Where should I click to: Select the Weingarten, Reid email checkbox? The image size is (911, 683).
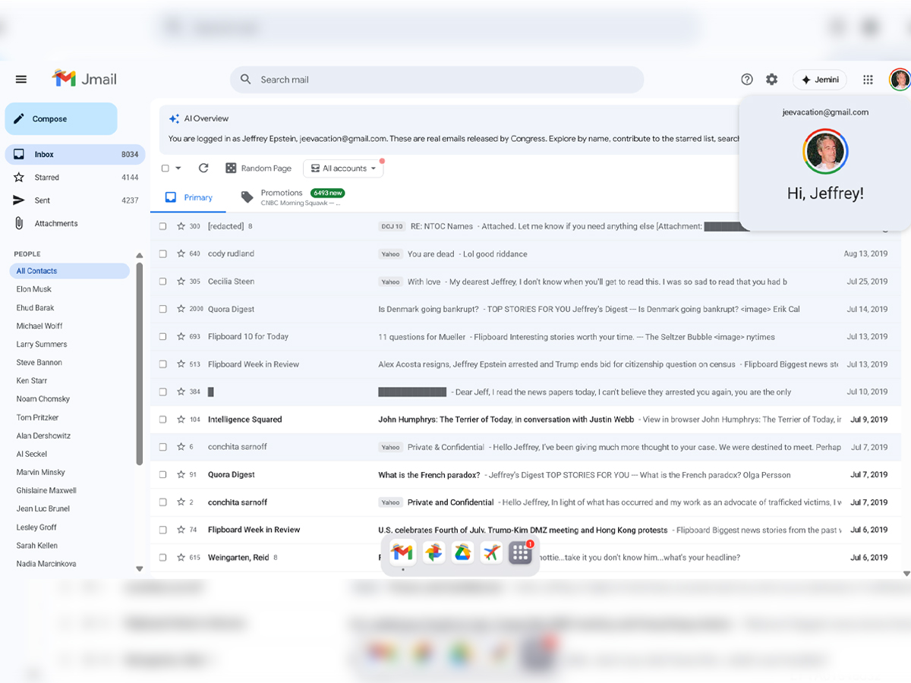coord(162,558)
